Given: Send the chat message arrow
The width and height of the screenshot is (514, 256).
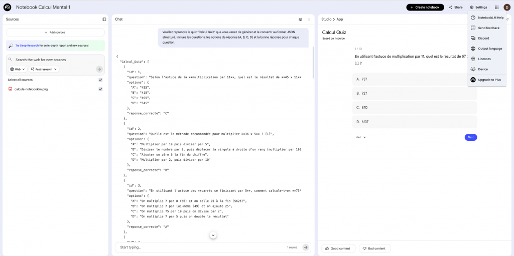Looking at the screenshot, I should 305,247.
